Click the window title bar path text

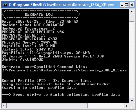pyautogui.click(x=61, y=5)
